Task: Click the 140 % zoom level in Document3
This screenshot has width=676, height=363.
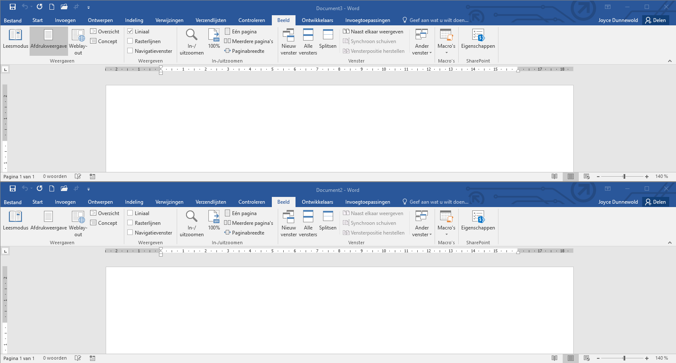Action: [x=662, y=177]
